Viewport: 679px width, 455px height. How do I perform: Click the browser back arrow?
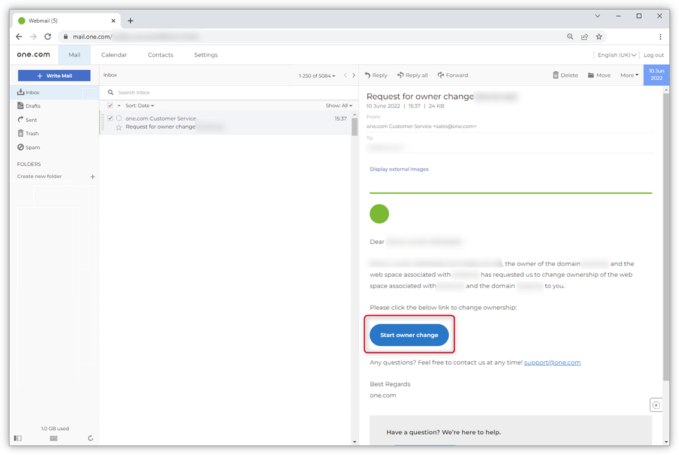19,37
